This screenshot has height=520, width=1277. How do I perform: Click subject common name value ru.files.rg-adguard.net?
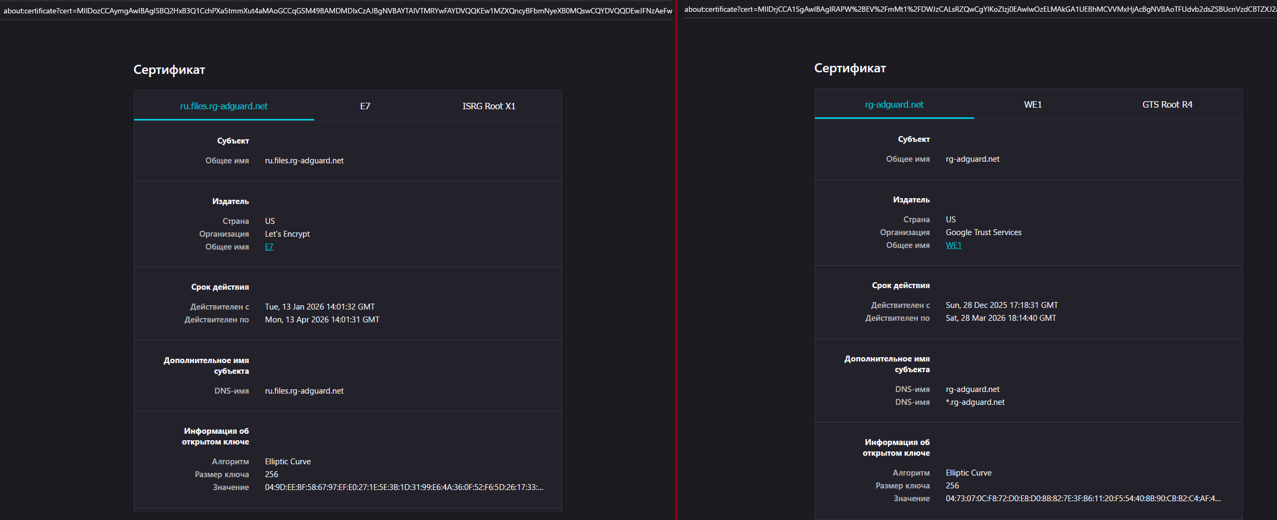pyautogui.click(x=305, y=161)
